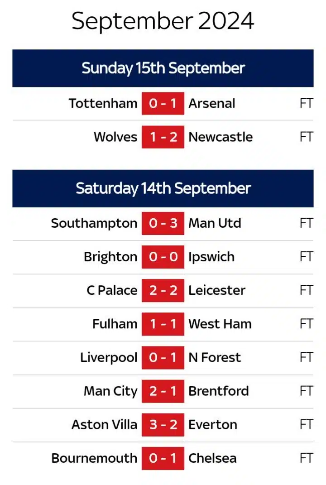
Task: Open the Newcastle team link
Action: click(x=221, y=137)
